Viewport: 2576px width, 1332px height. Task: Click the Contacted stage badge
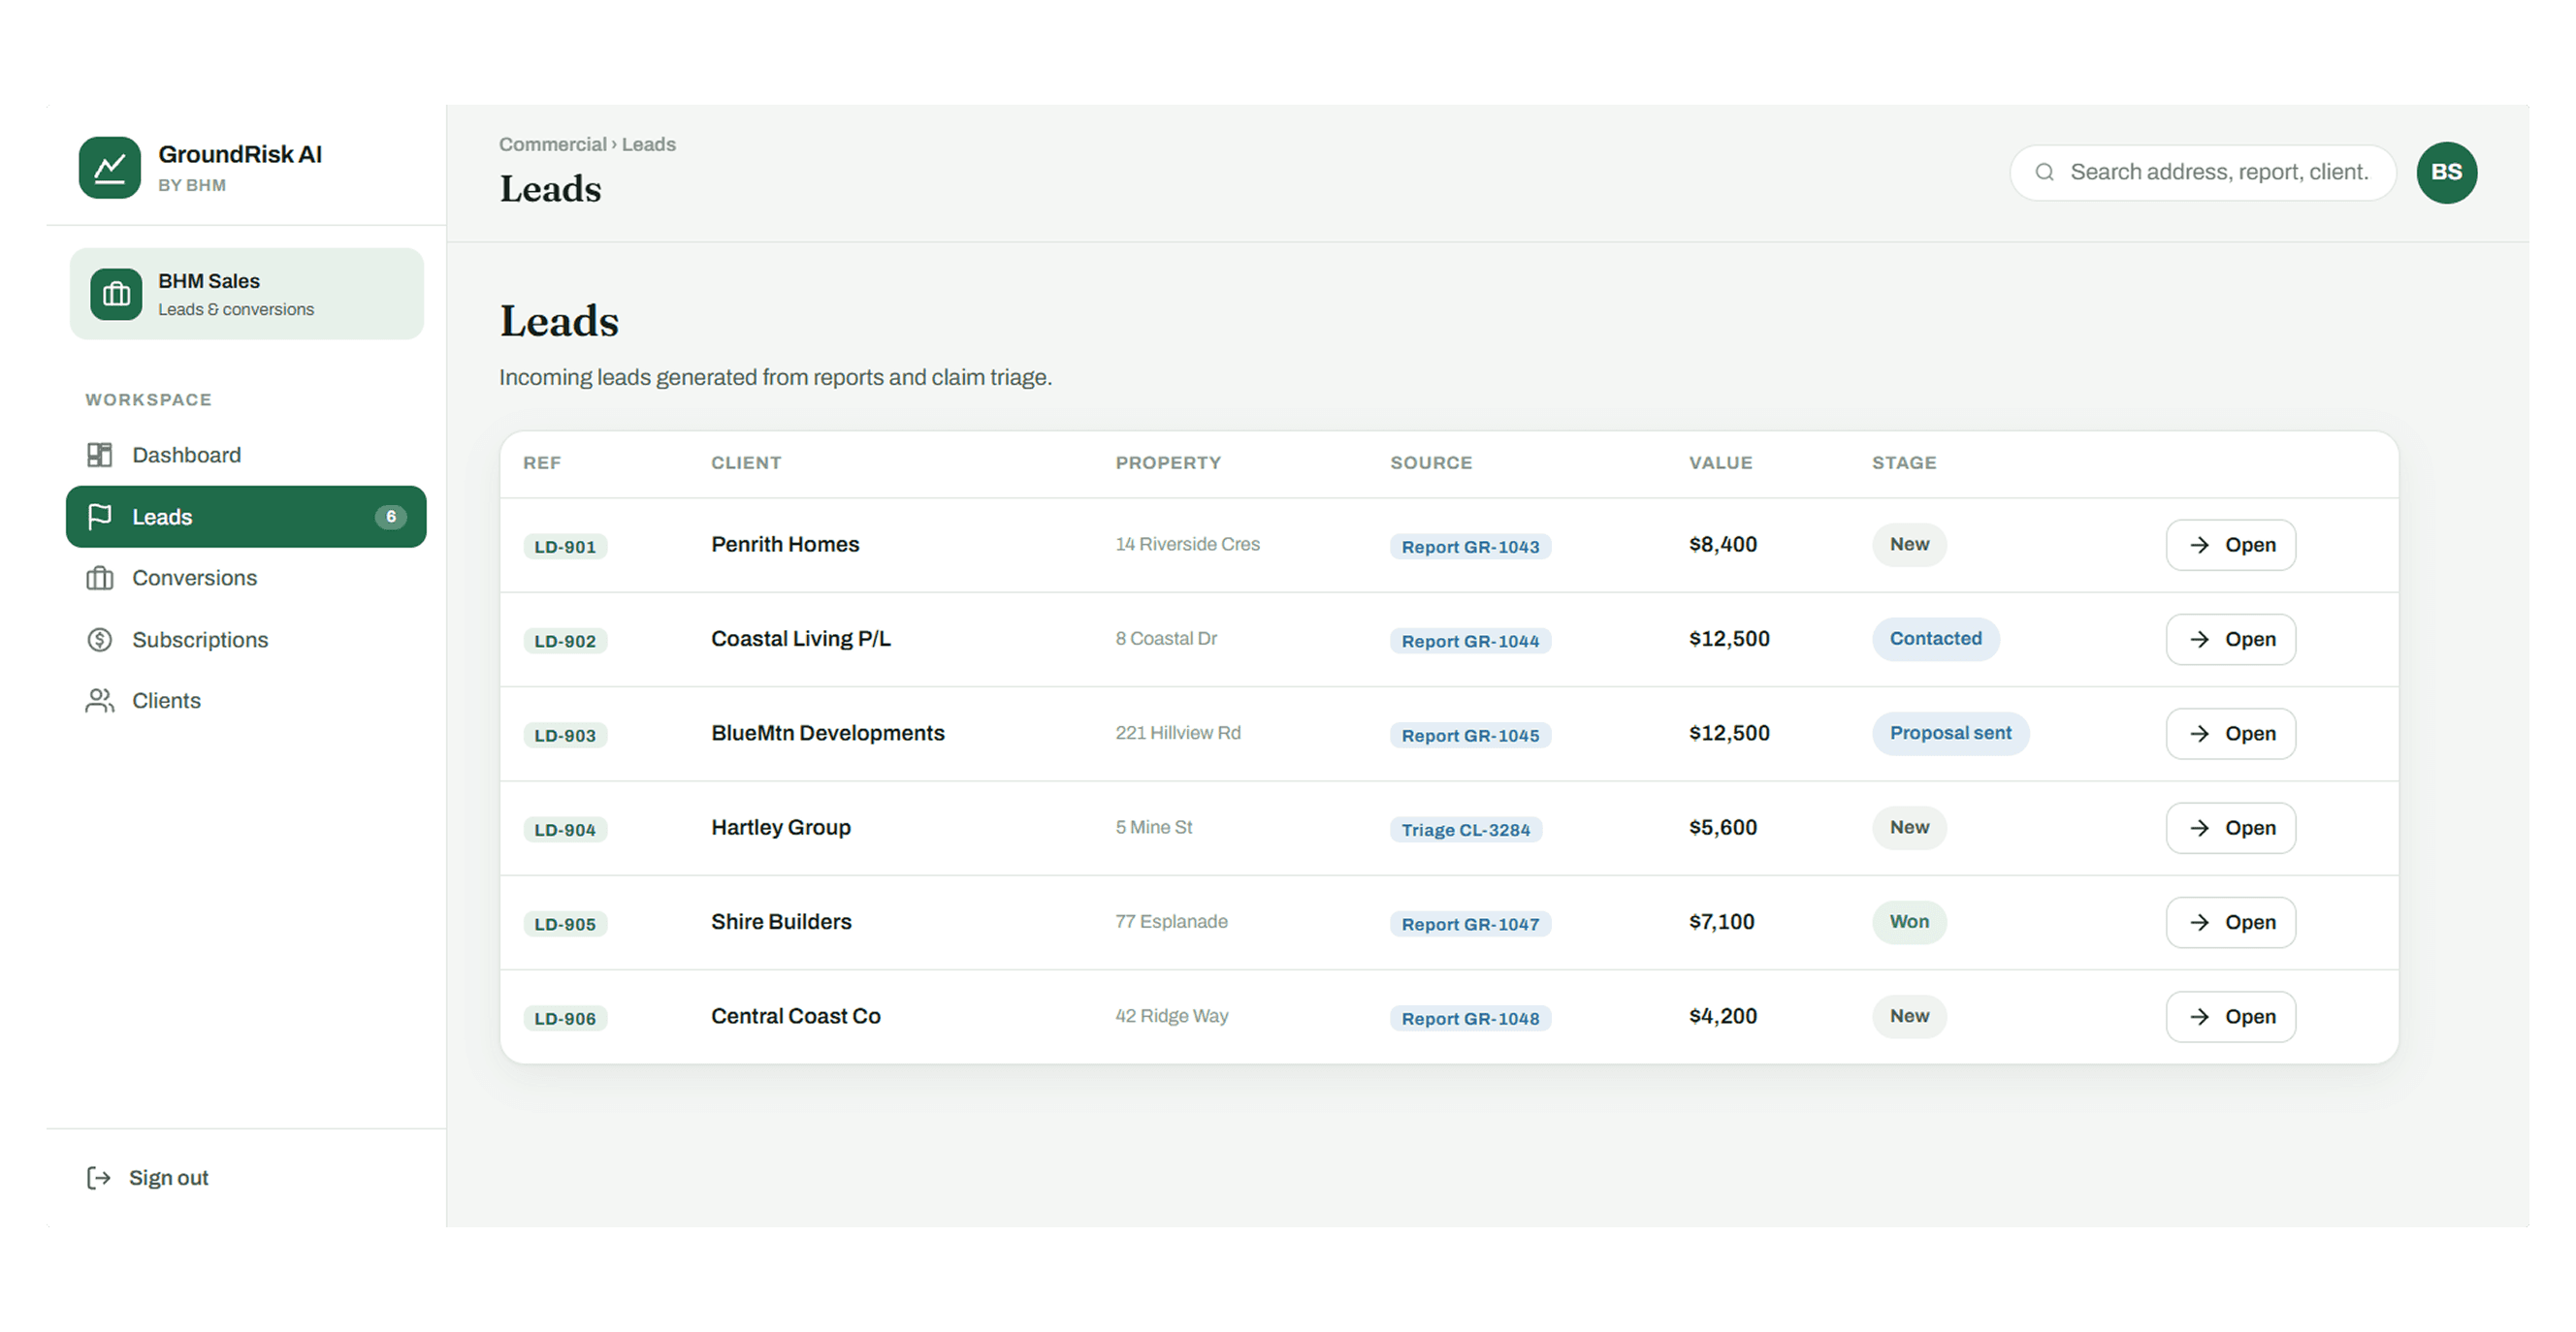coord(1935,640)
